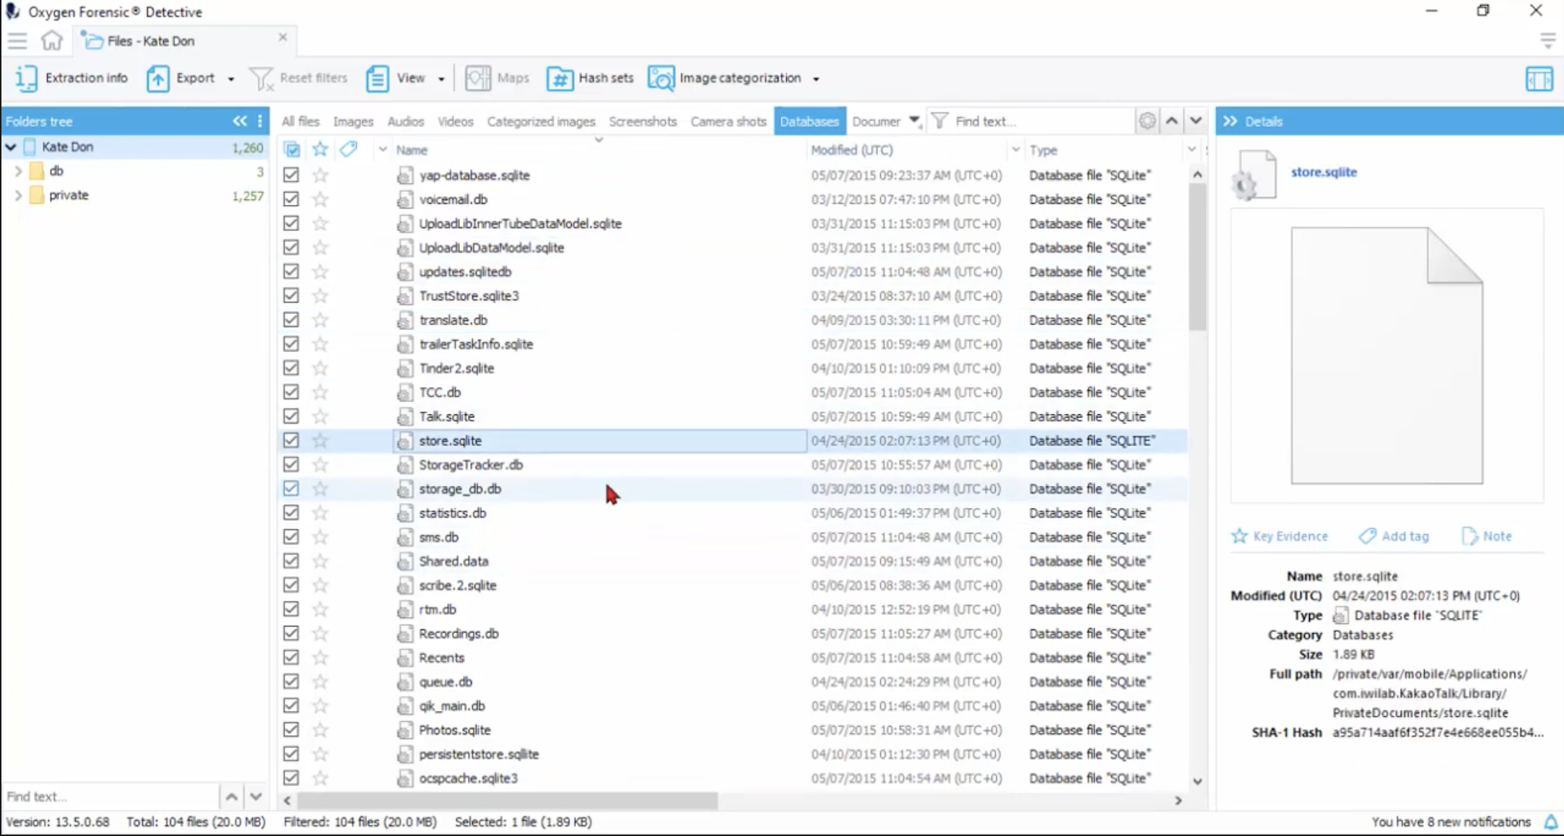Screen dimensions: 1564x836
Task: Toggle the panel layout icon at top right
Action: point(1539,79)
